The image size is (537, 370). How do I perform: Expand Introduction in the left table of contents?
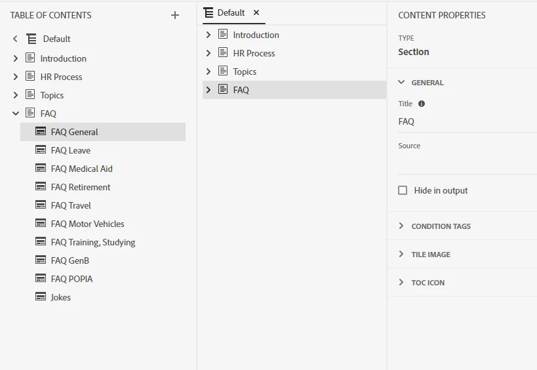16,58
